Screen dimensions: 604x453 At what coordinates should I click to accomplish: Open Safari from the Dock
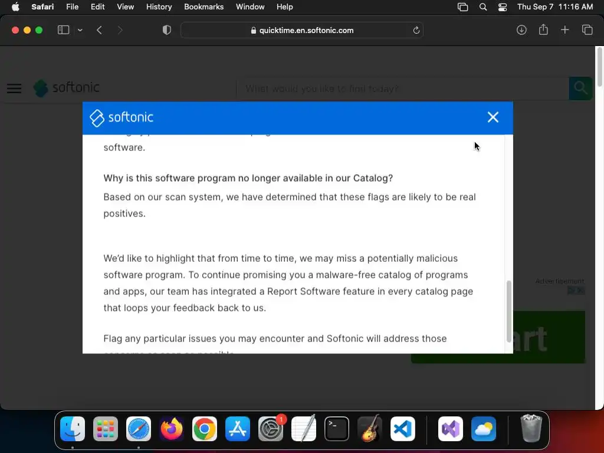[139, 429]
